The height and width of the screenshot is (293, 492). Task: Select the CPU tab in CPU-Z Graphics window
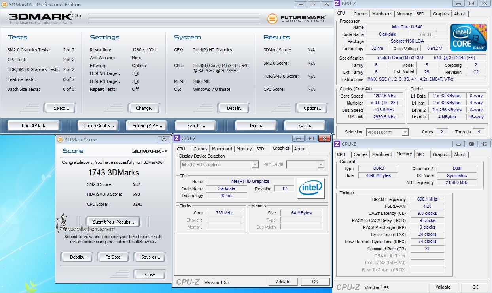coord(181,149)
